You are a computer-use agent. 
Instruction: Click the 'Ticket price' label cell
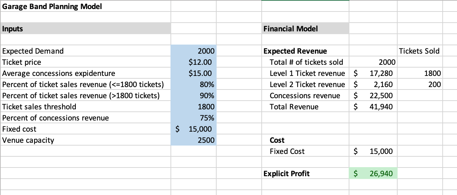click(x=86, y=62)
